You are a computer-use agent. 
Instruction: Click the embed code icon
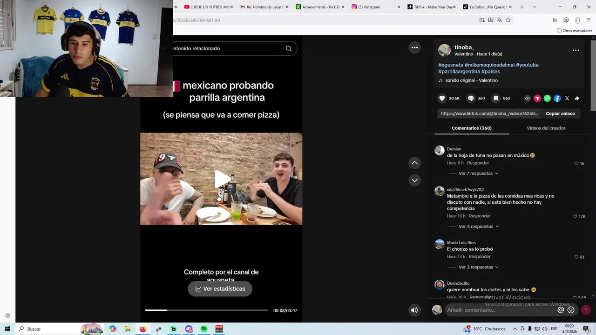[x=527, y=98]
